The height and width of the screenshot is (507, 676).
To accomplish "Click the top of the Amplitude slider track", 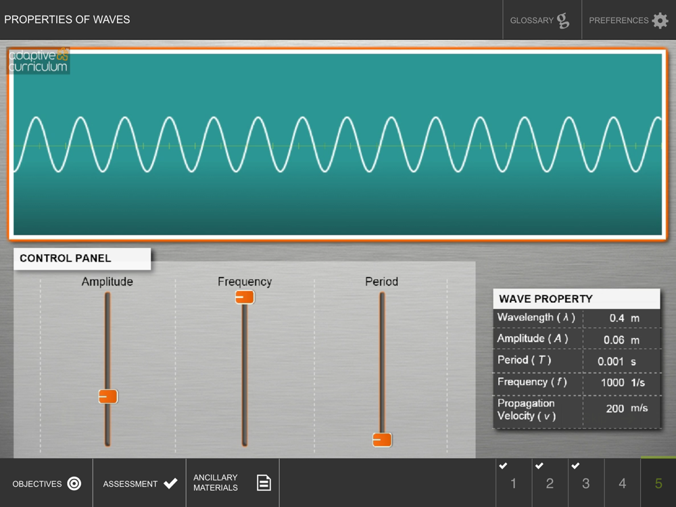I will coord(107,297).
